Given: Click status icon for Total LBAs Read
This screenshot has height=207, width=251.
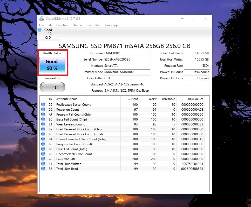Looking at the screenshot, I should click(43, 169).
